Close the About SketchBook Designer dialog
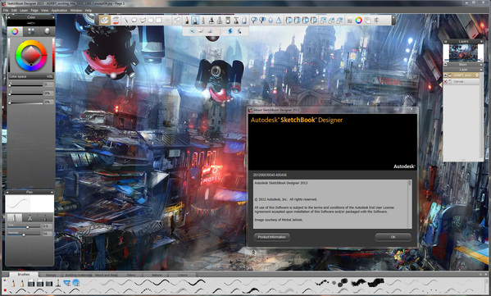This screenshot has height=296, width=491. click(411, 110)
